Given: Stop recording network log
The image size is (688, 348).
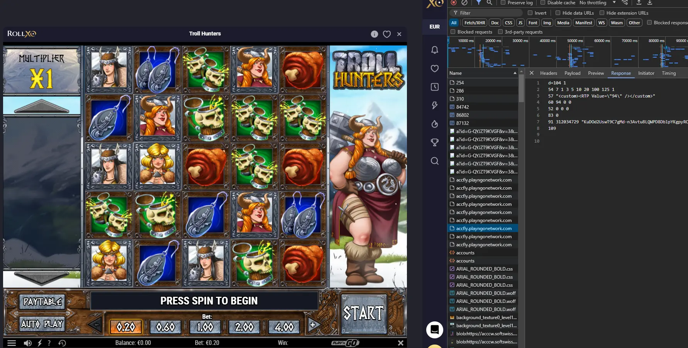Looking at the screenshot, I should point(454,2).
